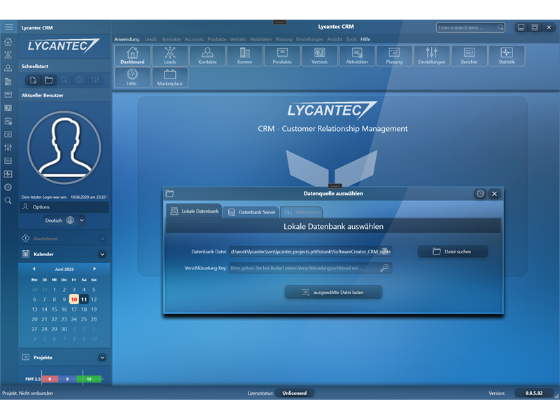Click the Datei suchen button
The width and height of the screenshot is (560, 420).
click(x=452, y=251)
